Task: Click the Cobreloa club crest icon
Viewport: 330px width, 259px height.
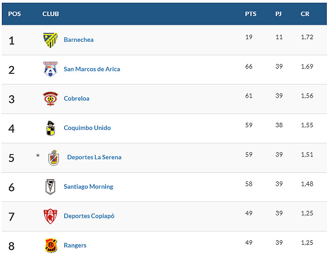Action: click(50, 98)
